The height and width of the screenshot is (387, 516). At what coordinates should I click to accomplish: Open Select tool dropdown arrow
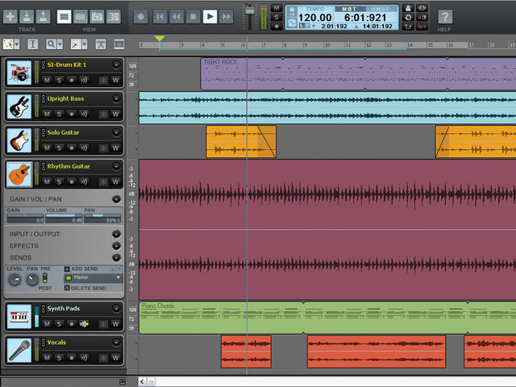17,44
